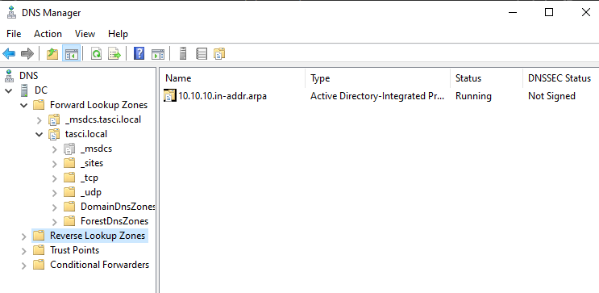Sort by the Type column header
Screen dimensions: 599x293
point(378,78)
